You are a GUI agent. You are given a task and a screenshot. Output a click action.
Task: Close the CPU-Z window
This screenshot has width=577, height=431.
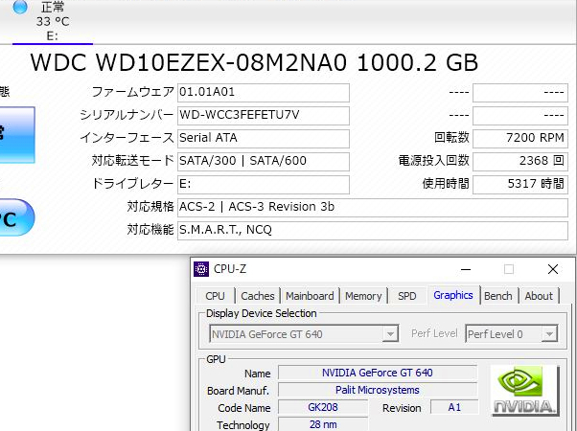(553, 269)
